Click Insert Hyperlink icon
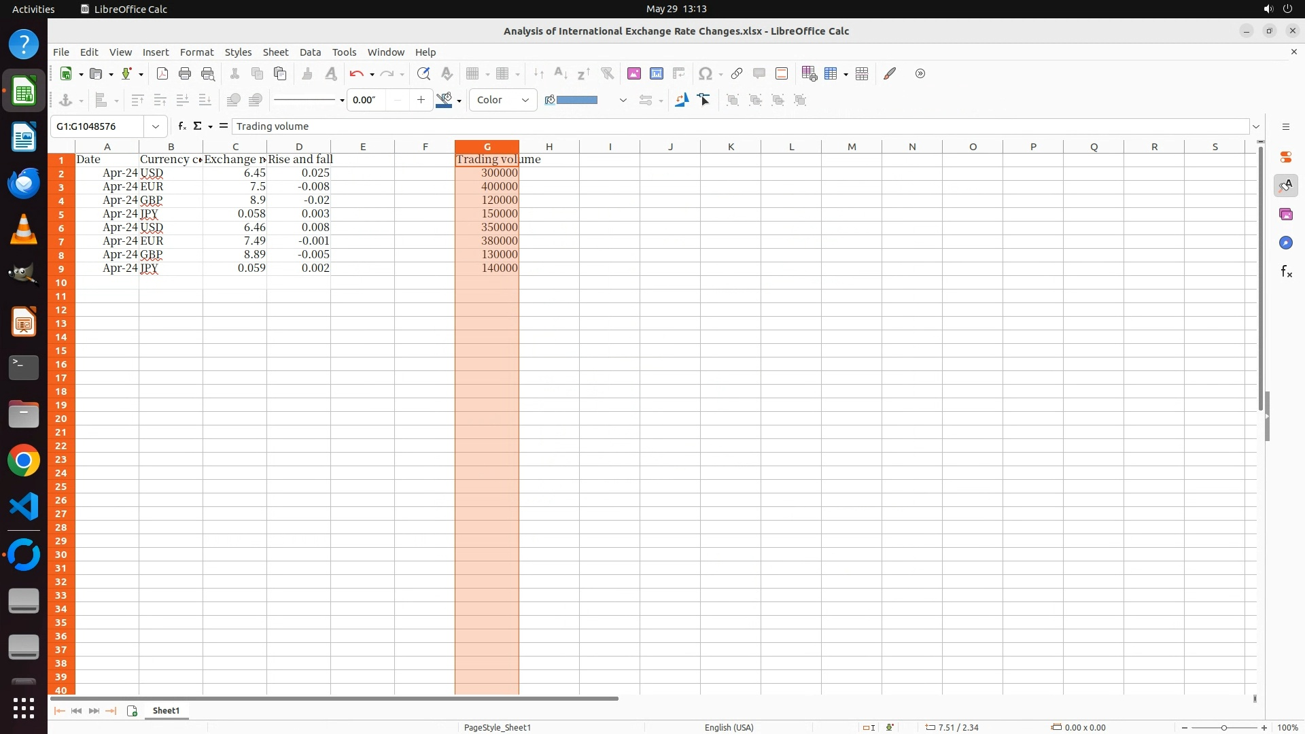This screenshot has width=1305, height=734. [736, 73]
